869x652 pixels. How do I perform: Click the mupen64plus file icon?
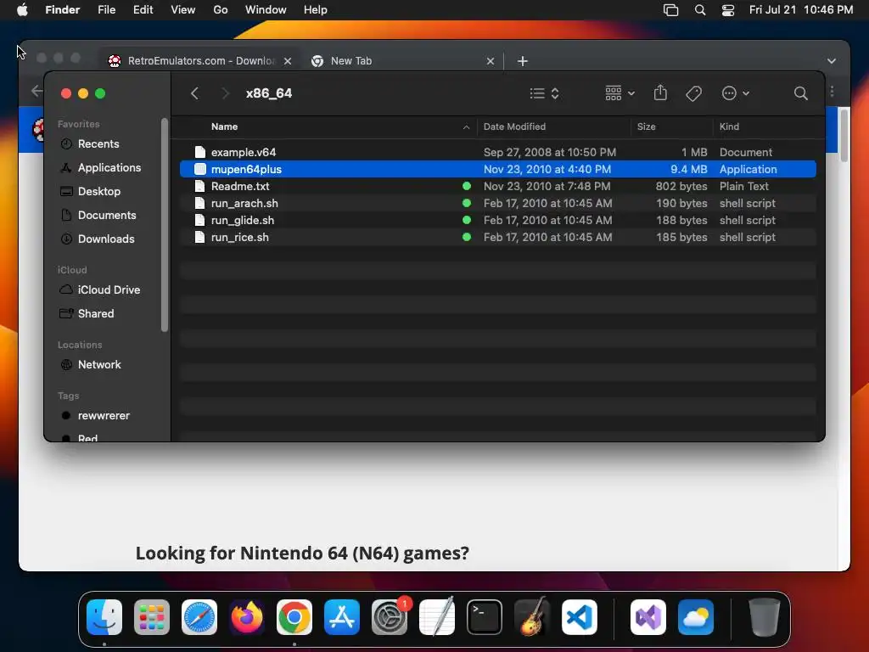coord(200,169)
